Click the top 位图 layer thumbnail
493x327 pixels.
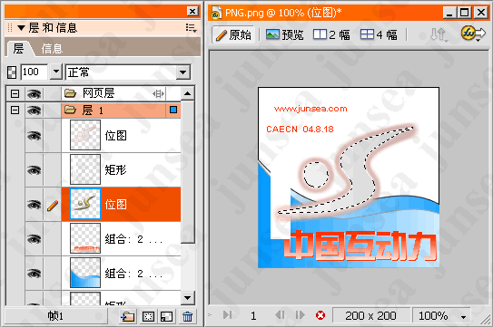(85, 136)
